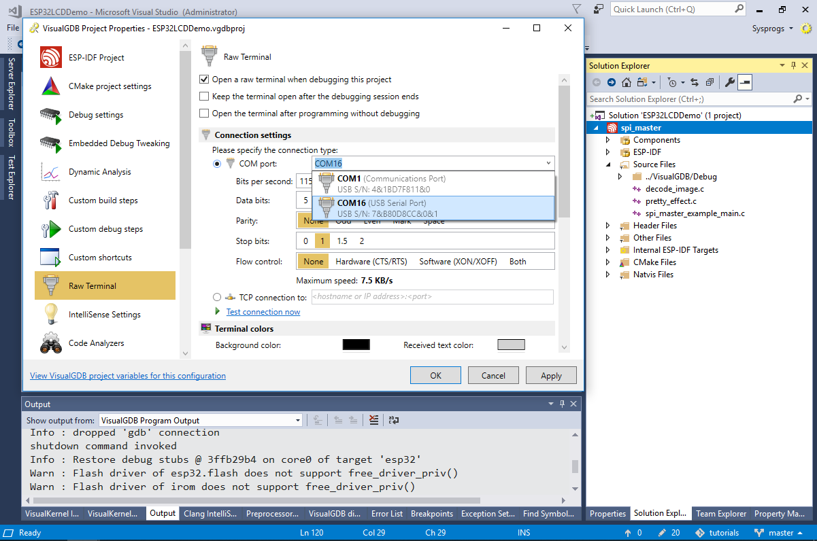Viewport: 817px width, 541px height.
Task: Switch to Team Explorer tab
Action: tap(721, 514)
